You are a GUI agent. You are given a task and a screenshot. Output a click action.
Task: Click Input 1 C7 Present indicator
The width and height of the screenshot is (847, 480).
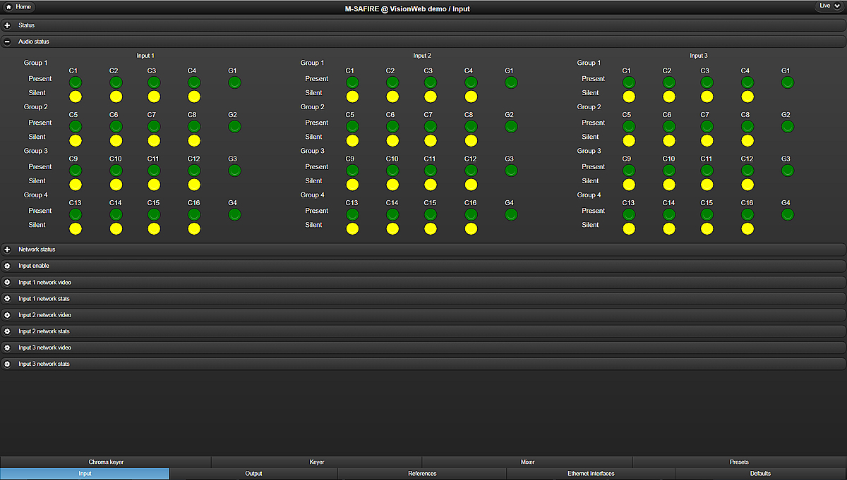click(154, 126)
